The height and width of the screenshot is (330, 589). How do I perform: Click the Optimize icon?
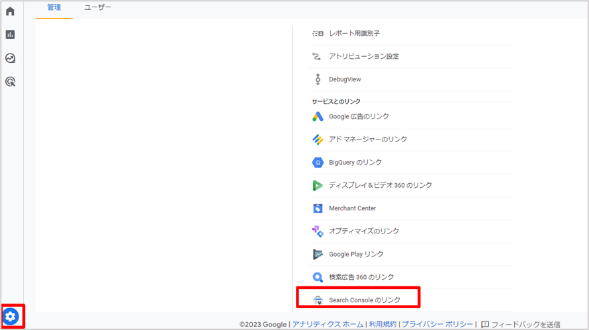point(318,231)
